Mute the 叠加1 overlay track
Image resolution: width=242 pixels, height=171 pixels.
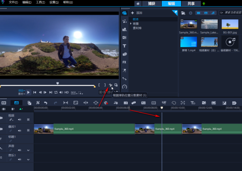pos(19,131)
